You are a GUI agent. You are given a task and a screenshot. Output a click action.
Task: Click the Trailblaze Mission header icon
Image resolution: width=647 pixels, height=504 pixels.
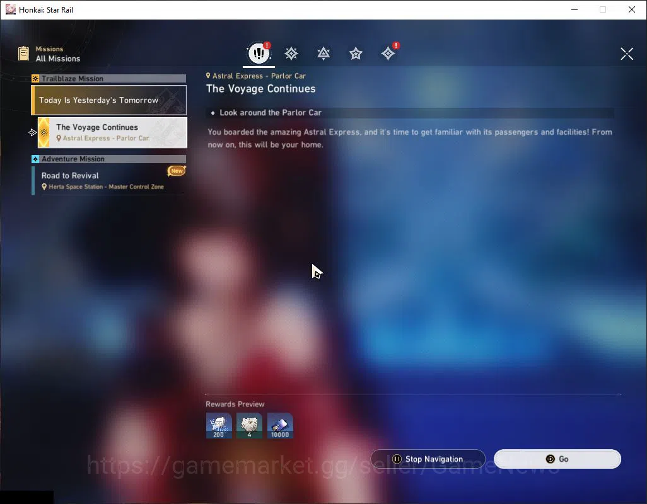coord(35,78)
